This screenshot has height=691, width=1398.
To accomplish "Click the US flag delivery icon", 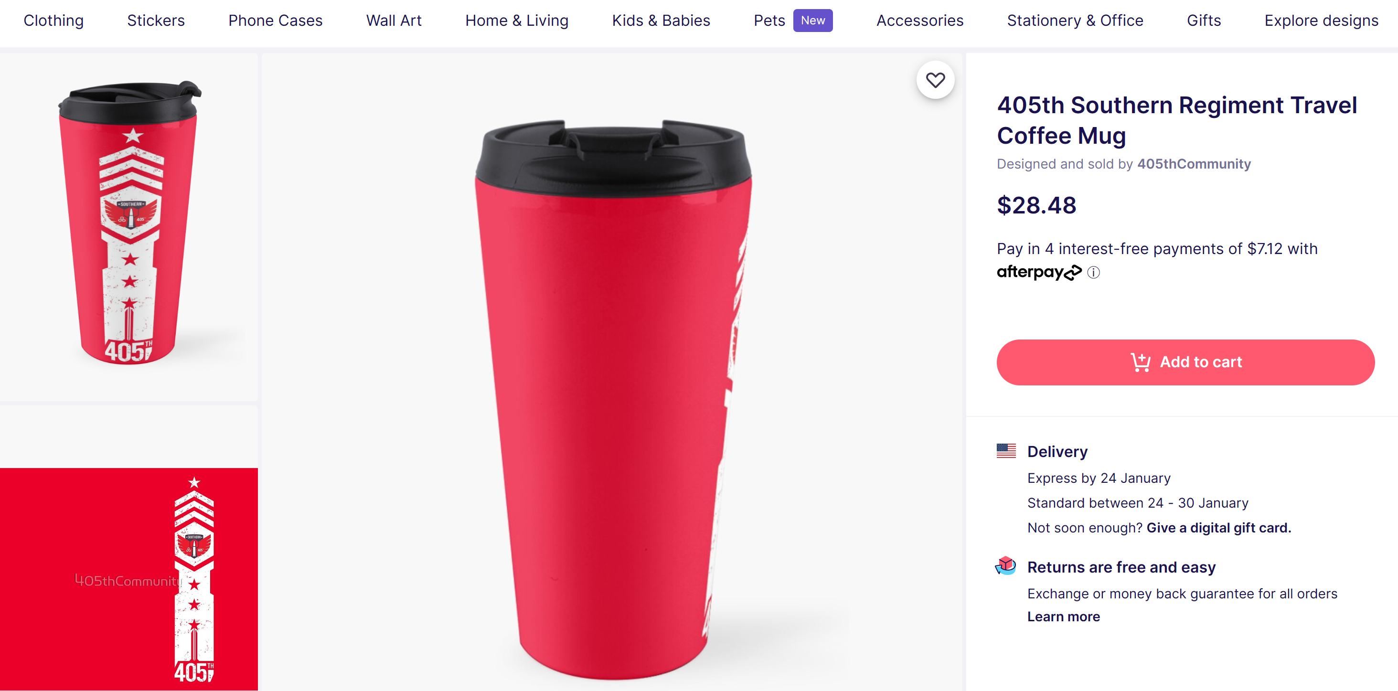I will click(1005, 450).
